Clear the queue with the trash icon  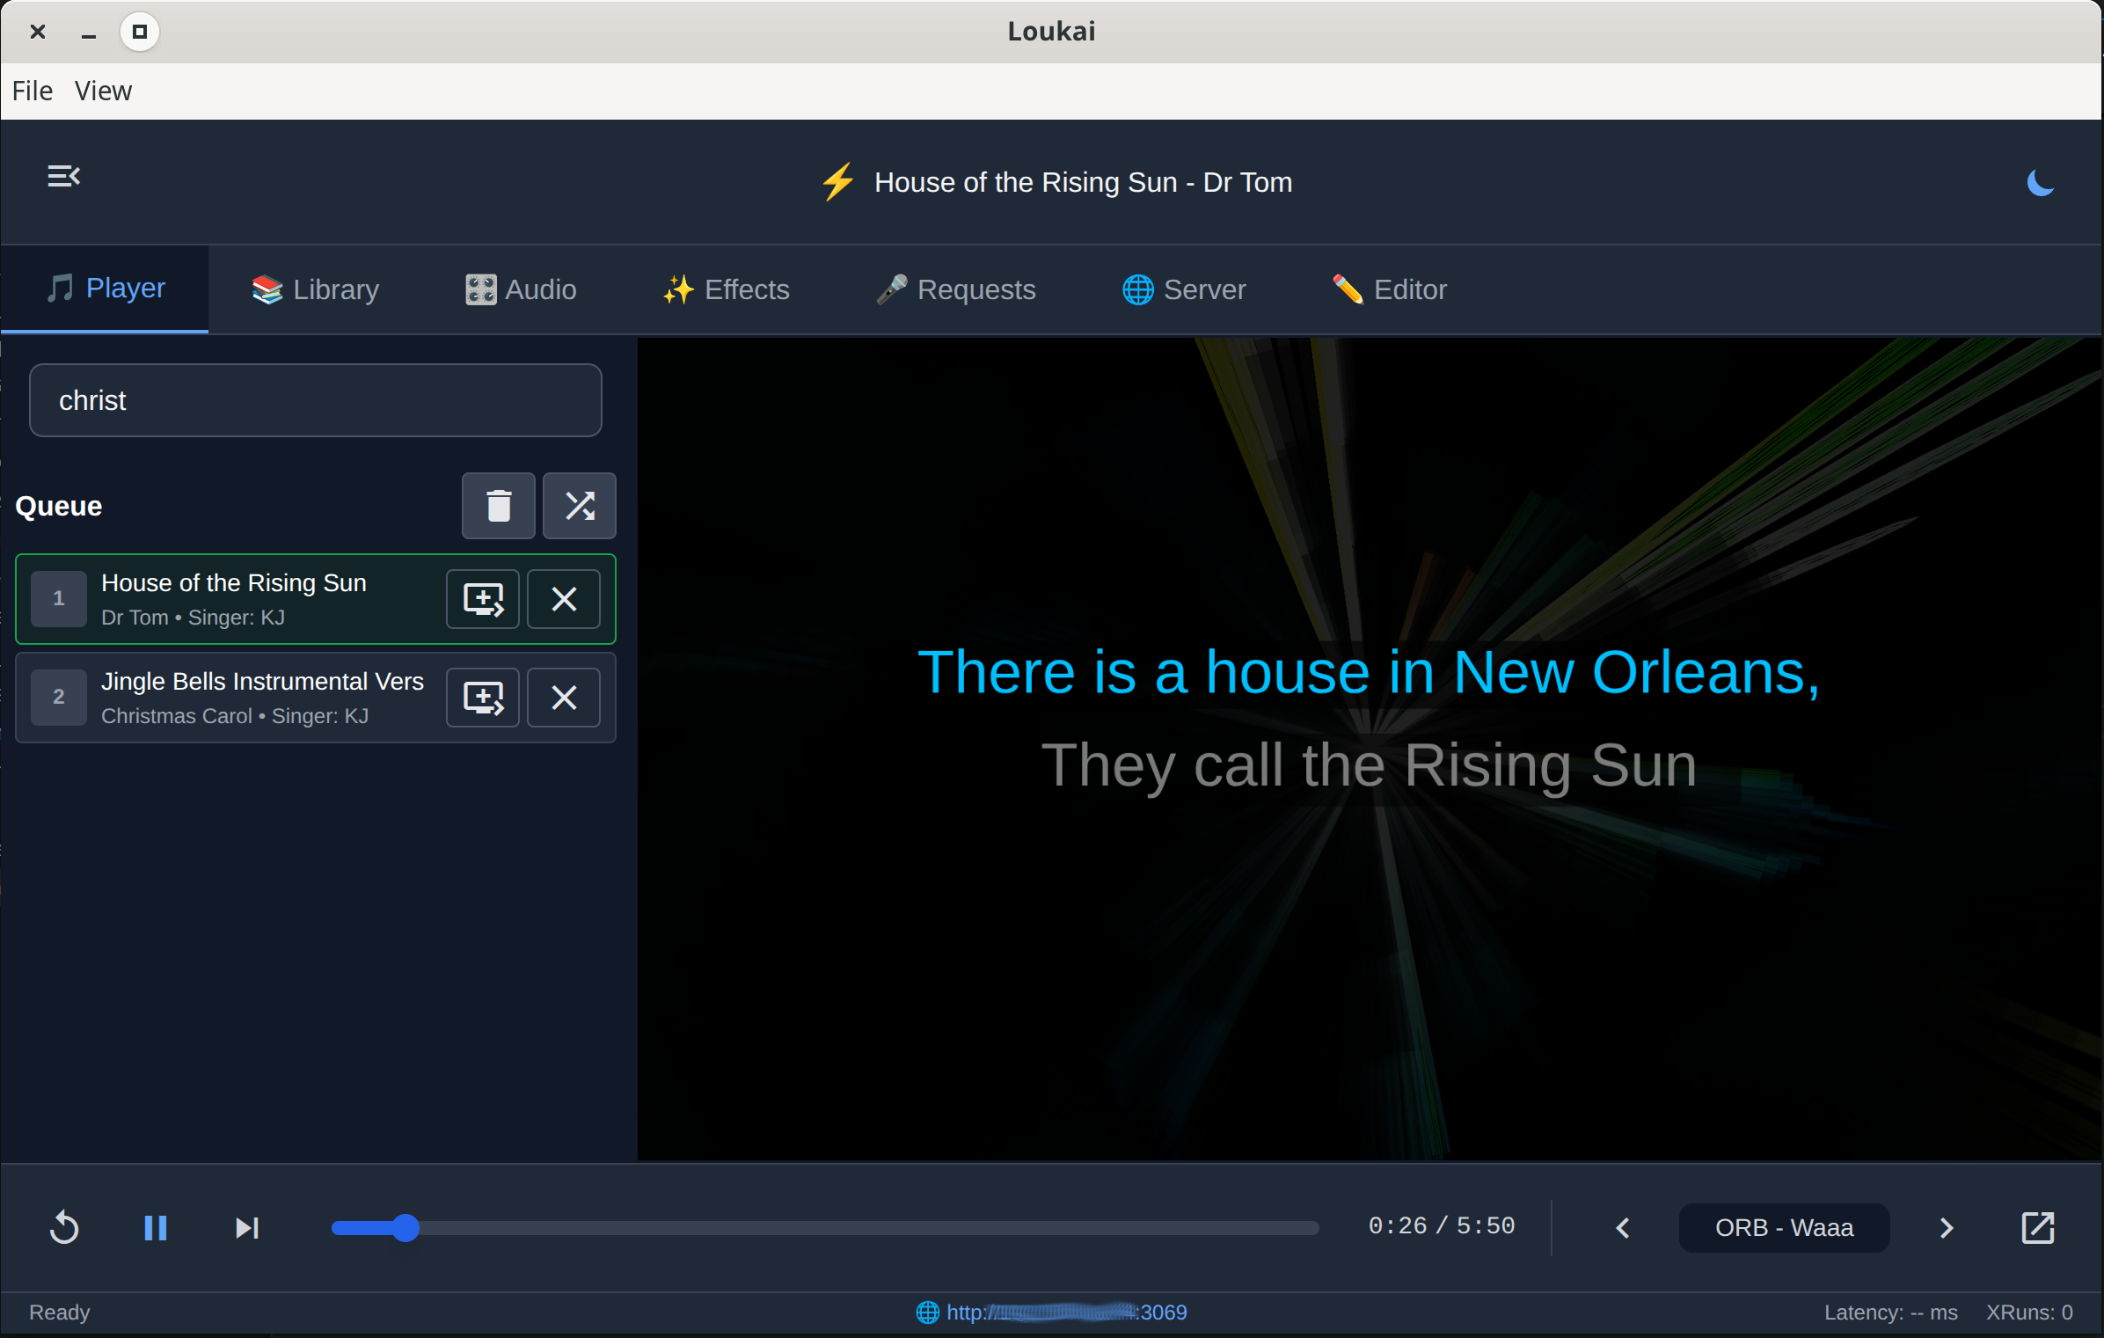pos(498,506)
